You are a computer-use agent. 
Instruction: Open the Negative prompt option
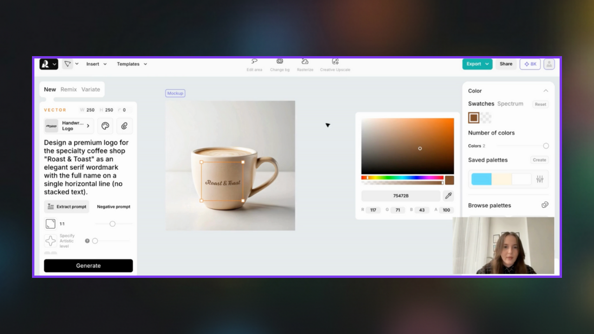tap(114, 207)
